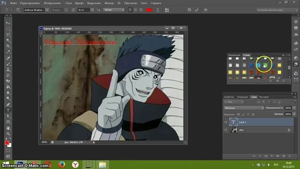
Task: Select the Move tool
Action: (8, 23)
